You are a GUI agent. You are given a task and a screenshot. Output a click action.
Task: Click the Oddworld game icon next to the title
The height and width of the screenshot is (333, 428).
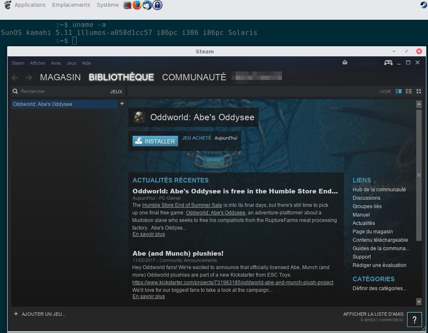coord(139,117)
